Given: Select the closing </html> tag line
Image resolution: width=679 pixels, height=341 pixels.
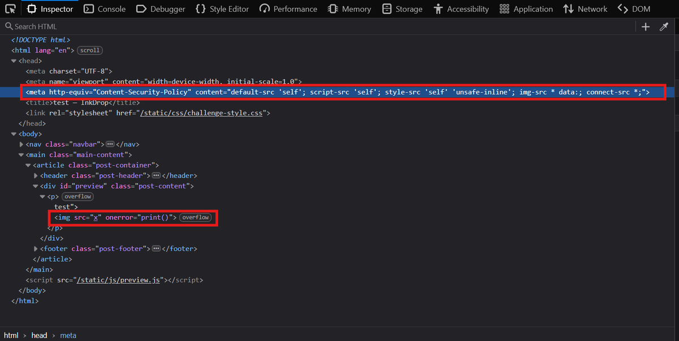Looking at the screenshot, I should point(25,301).
